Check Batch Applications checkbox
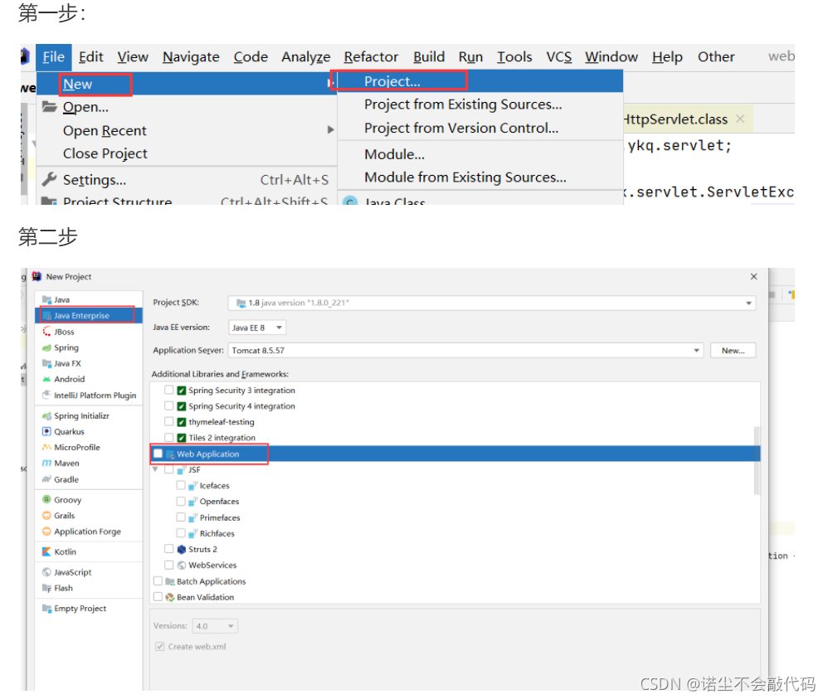Image resolution: width=828 pixels, height=699 pixels. pyautogui.click(x=158, y=580)
